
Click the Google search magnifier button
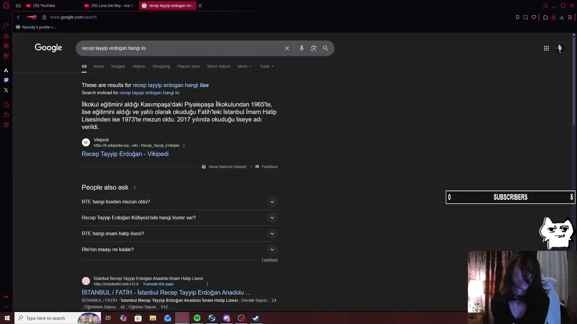pyautogui.click(x=325, y=48)
